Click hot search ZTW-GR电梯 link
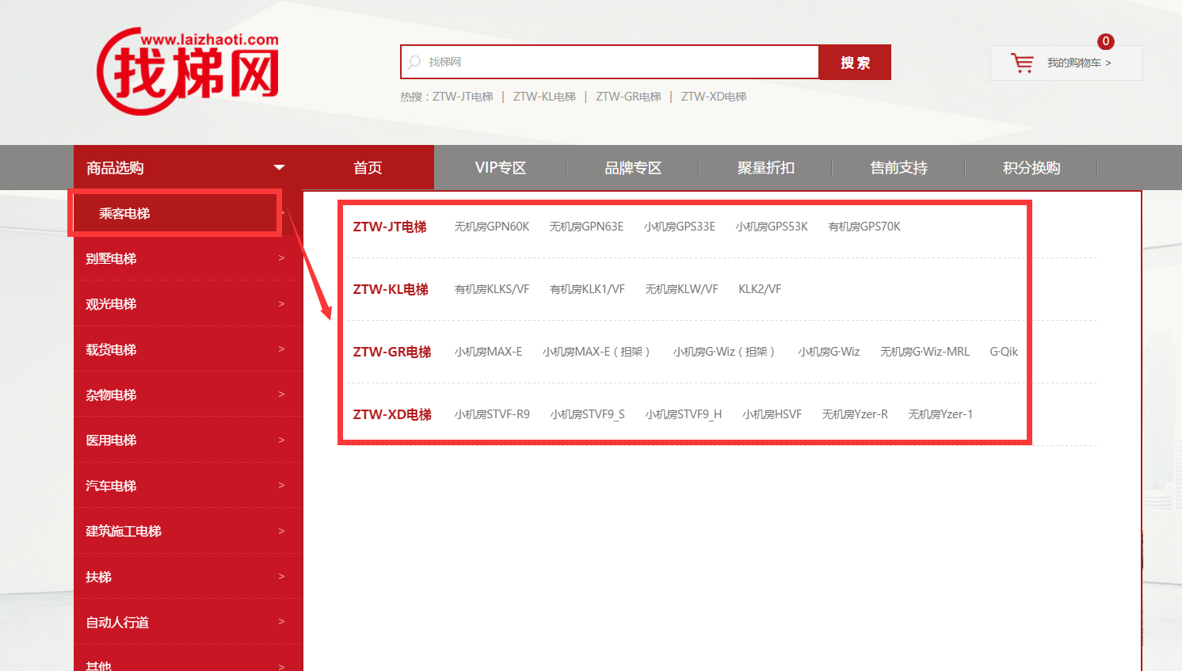 tap(628, 97)
